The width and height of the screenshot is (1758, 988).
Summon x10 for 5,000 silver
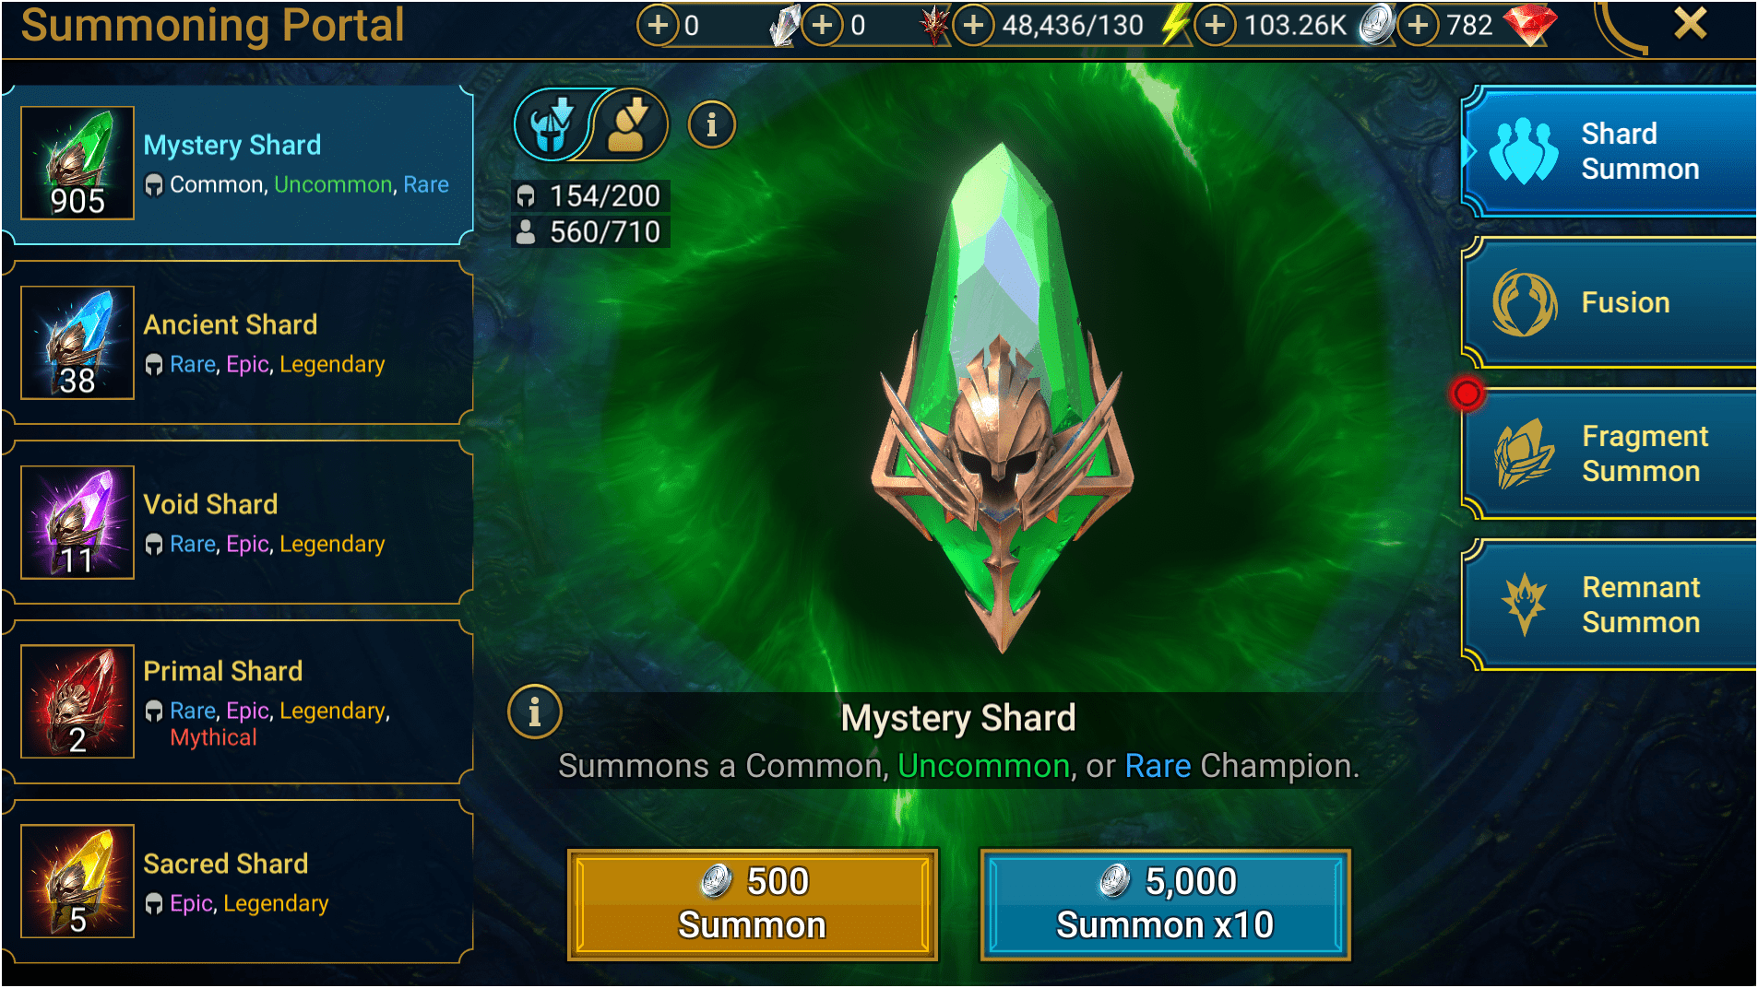[1165, 904]
